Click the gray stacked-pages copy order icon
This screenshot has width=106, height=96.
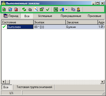[x=30, y=9]
